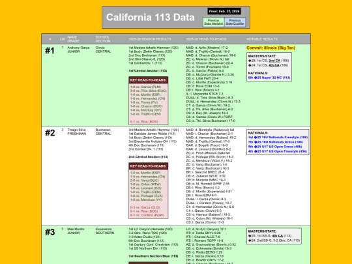
Task: Click Thiago Silva's 'KEY HEAD-TO-HEADS:' header
Action: point(149,166)
